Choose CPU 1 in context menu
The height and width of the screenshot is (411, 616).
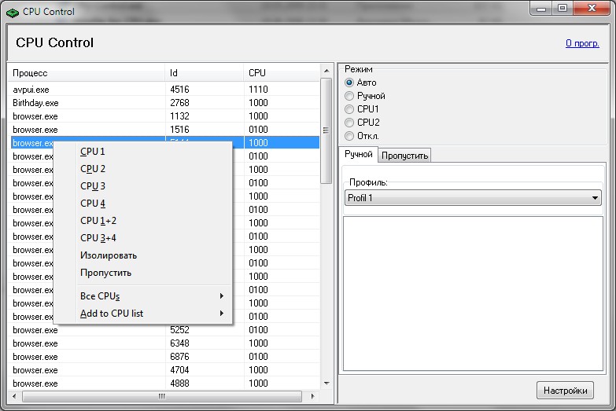tap(143, 152)
